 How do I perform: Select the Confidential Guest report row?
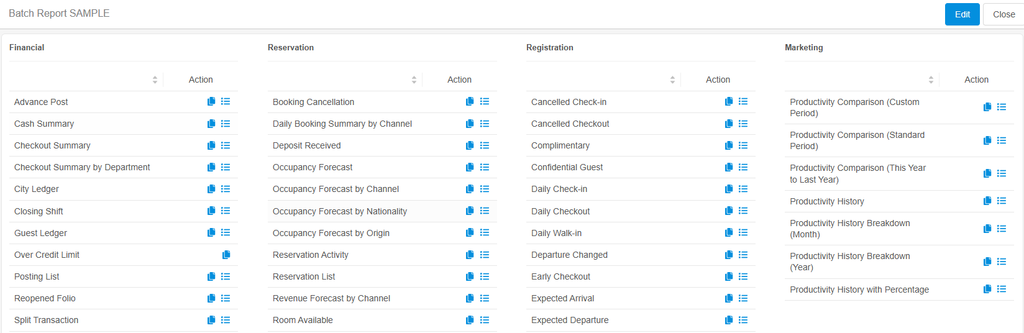coord(641,167)
